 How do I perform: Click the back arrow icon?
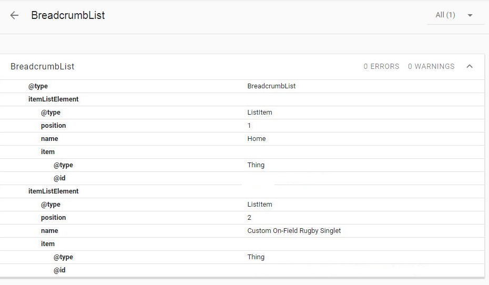[14, 15]
